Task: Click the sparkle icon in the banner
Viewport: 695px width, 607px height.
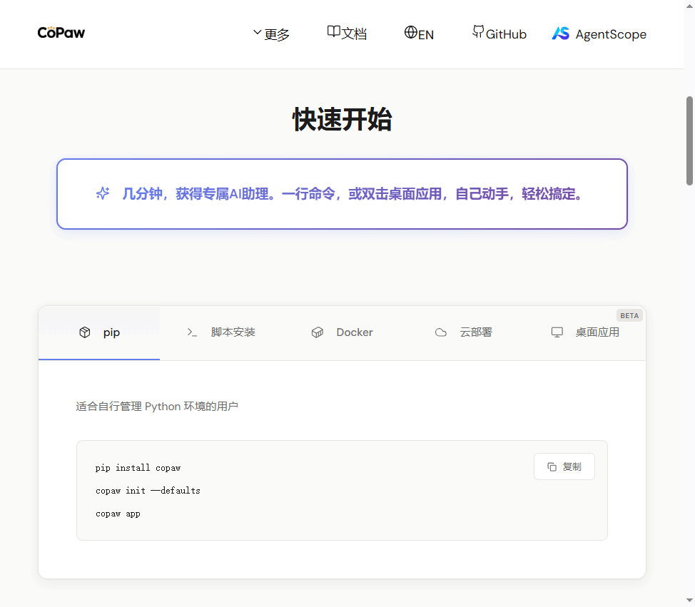Action: (103, 194)
